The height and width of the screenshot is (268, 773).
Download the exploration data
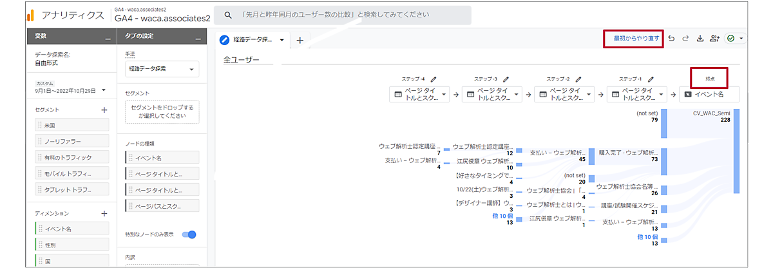point(700,39)
